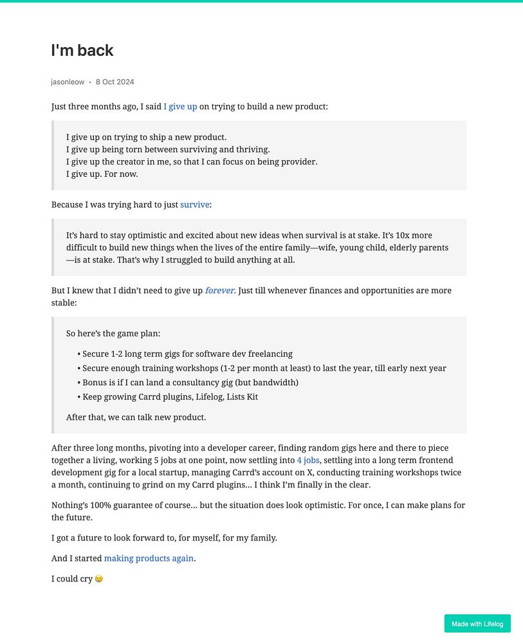This screenshot has width=523, height=643.
Task: Click the crying emoji after "I could cry"
Action: click(98, 579)
